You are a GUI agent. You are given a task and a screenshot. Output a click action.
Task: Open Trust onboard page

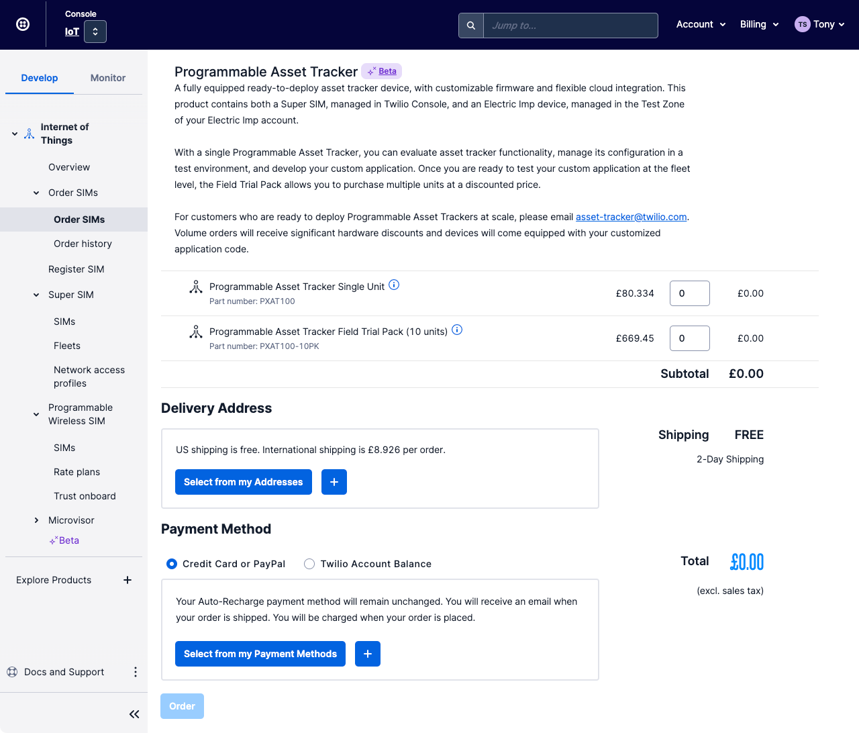point(85,496)
